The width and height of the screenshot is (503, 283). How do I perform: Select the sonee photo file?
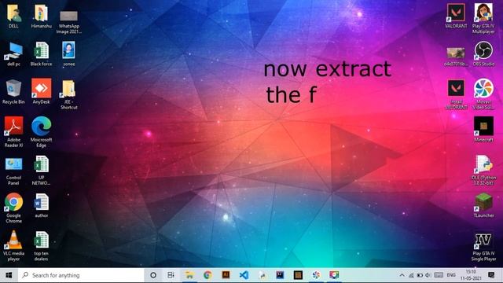pyautogui.click(x=68, y=53)
